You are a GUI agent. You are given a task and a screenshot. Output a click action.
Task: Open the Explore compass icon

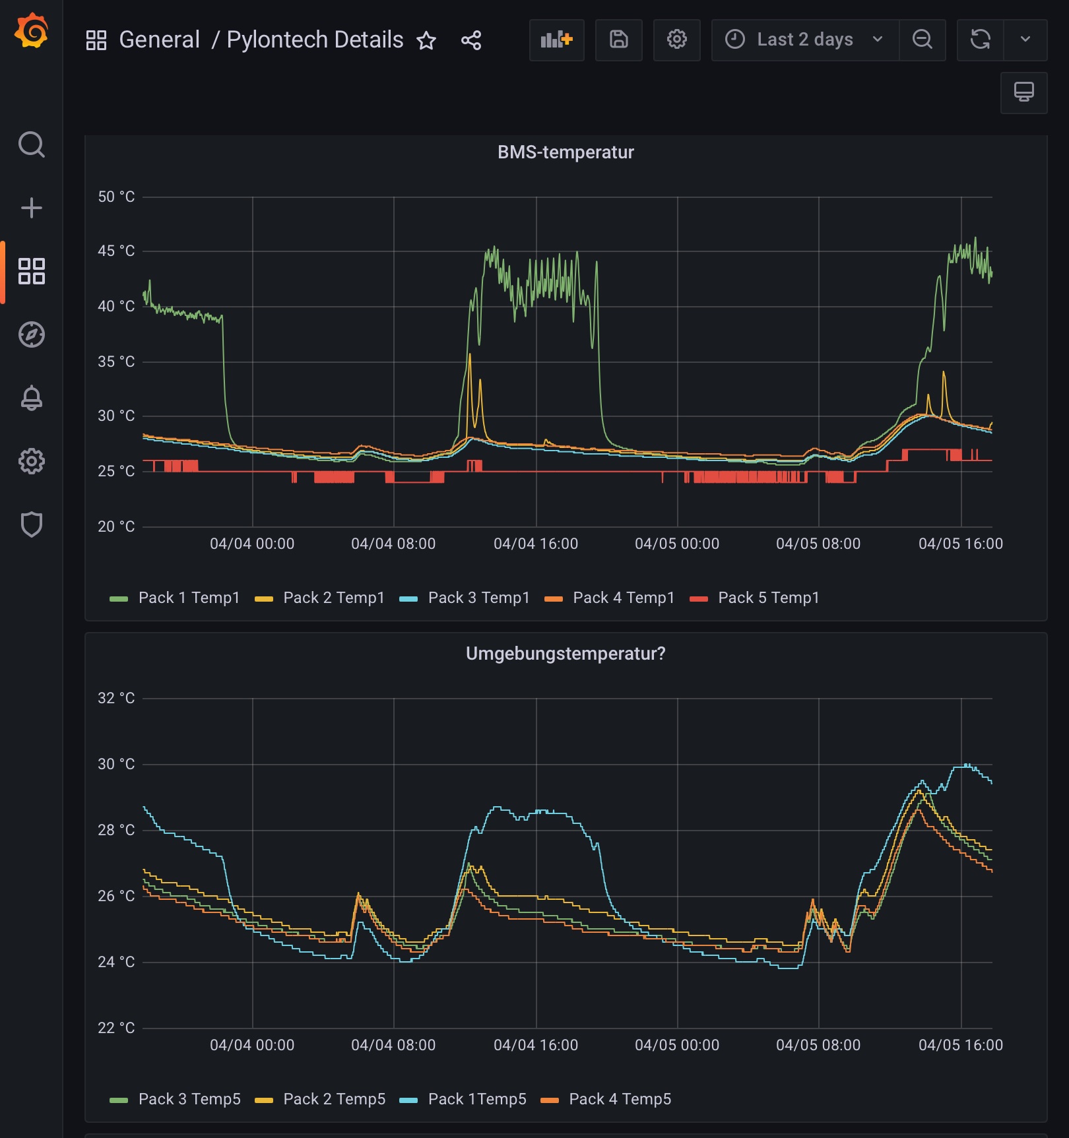31,334
